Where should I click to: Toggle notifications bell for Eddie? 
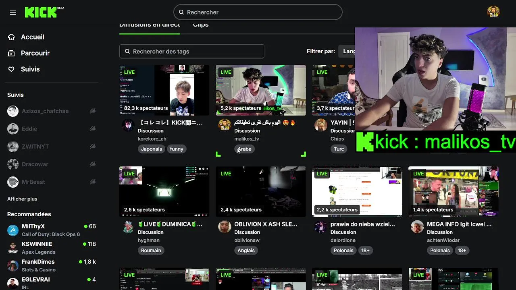[x=93, y=129]
